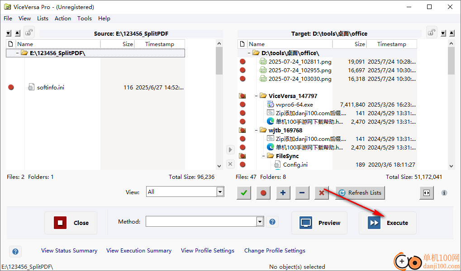Select the wjtb_169768 folder name
This screenshot has height=271, width=461.
285,130
